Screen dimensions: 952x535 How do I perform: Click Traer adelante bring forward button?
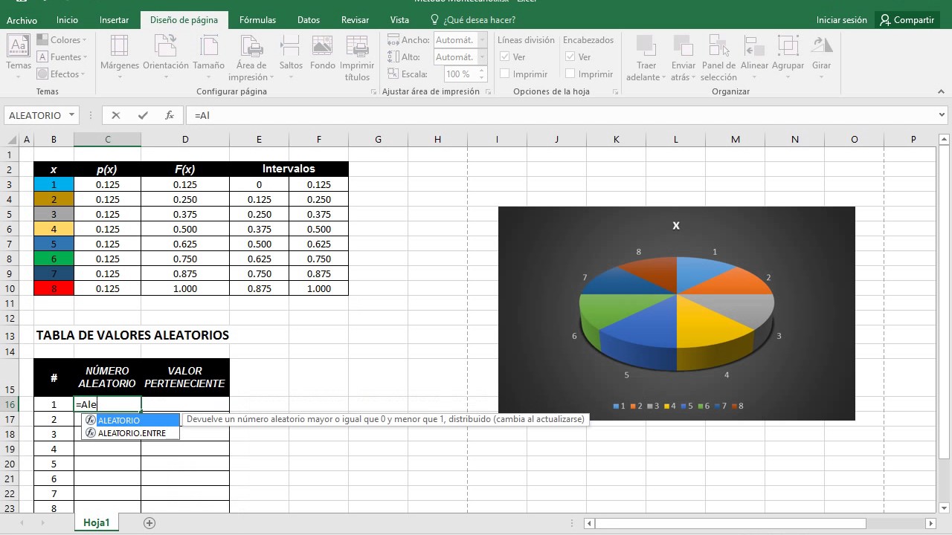[644, 58]
